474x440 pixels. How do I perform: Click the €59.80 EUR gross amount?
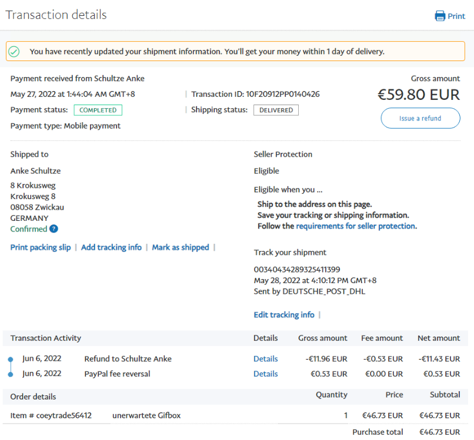419,95
